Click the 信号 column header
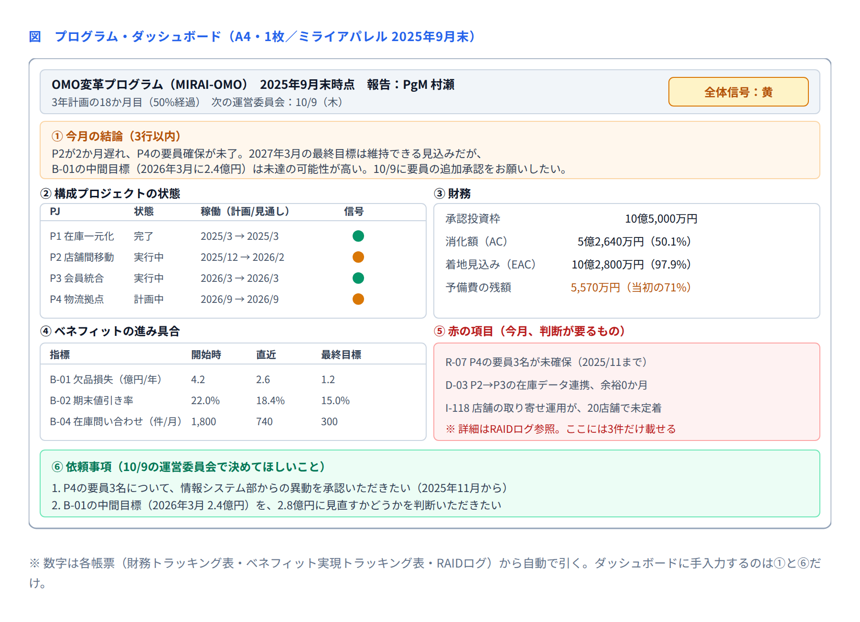The width and height of the screenshot is (860, 622). tap(354, 211)
